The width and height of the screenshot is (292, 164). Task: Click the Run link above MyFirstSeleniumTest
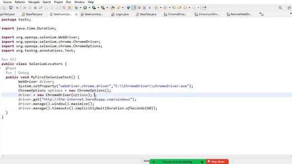9,73
